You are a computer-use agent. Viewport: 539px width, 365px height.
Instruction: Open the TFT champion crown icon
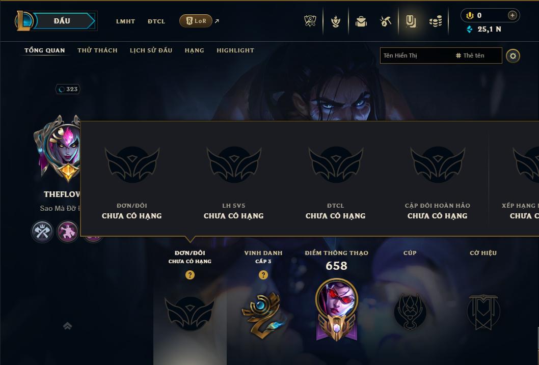pyautogui.click(x=336, y=21)
